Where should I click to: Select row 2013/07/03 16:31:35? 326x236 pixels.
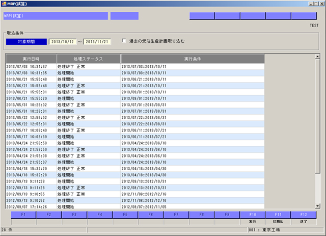(135, 73)
